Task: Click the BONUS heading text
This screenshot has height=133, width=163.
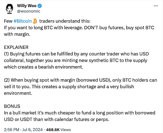Action: point(12,106)
